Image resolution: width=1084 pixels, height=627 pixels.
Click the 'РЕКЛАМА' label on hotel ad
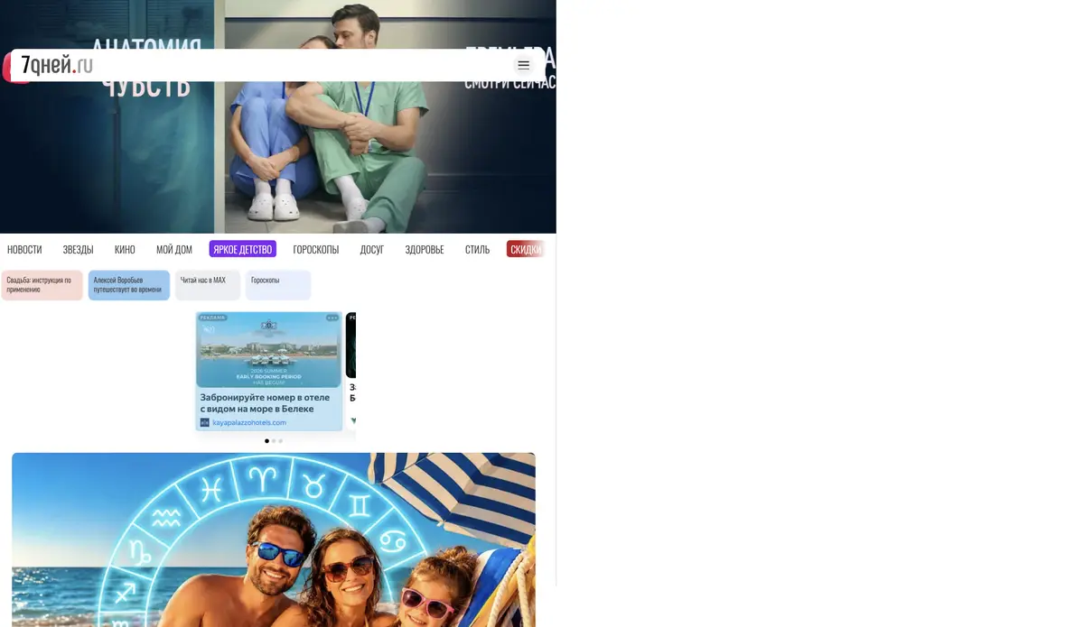coord(212,318)
